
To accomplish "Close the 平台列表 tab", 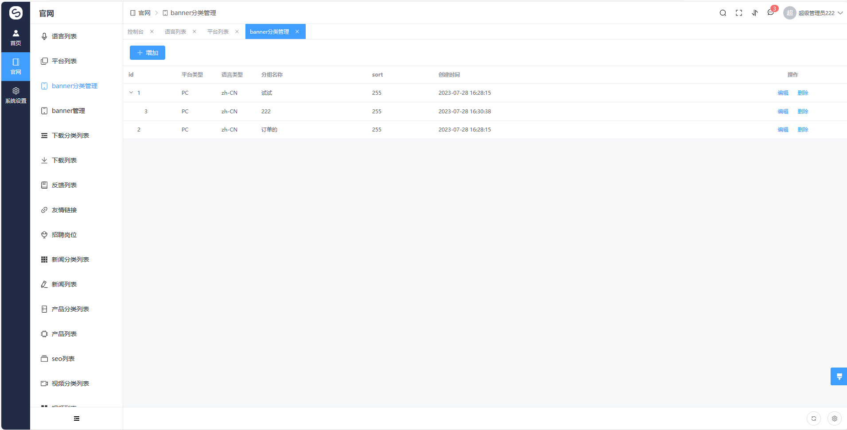I will pos(237,31).
